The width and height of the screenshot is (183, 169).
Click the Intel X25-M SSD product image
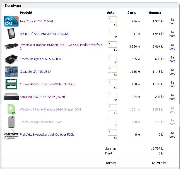coord(11,34)
